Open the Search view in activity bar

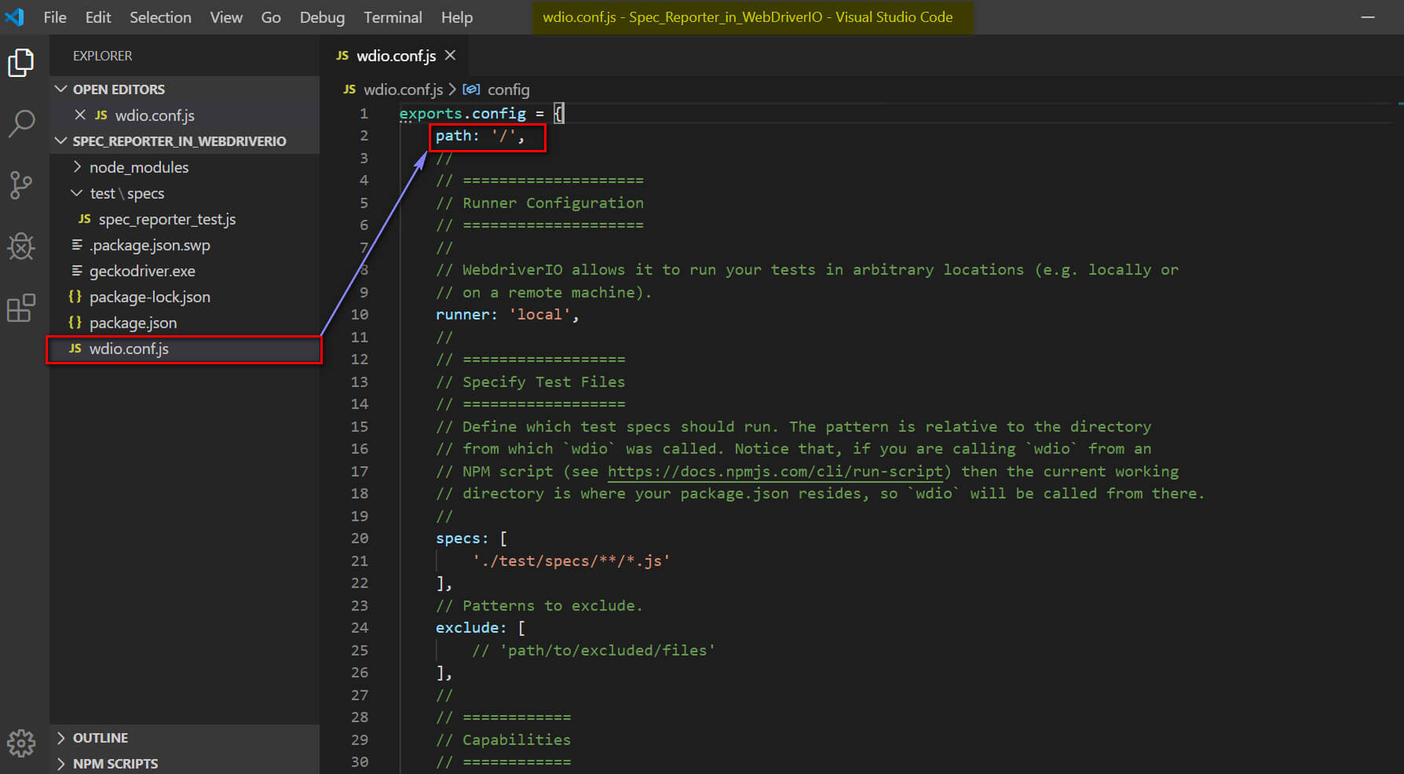point(21,123)
